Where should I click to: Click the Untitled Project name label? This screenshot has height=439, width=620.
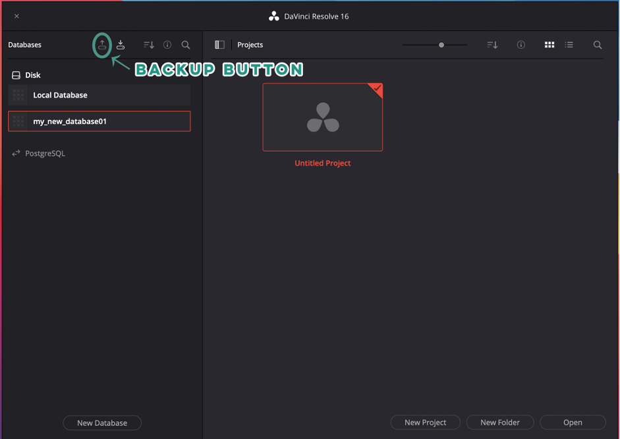point(323,163)
